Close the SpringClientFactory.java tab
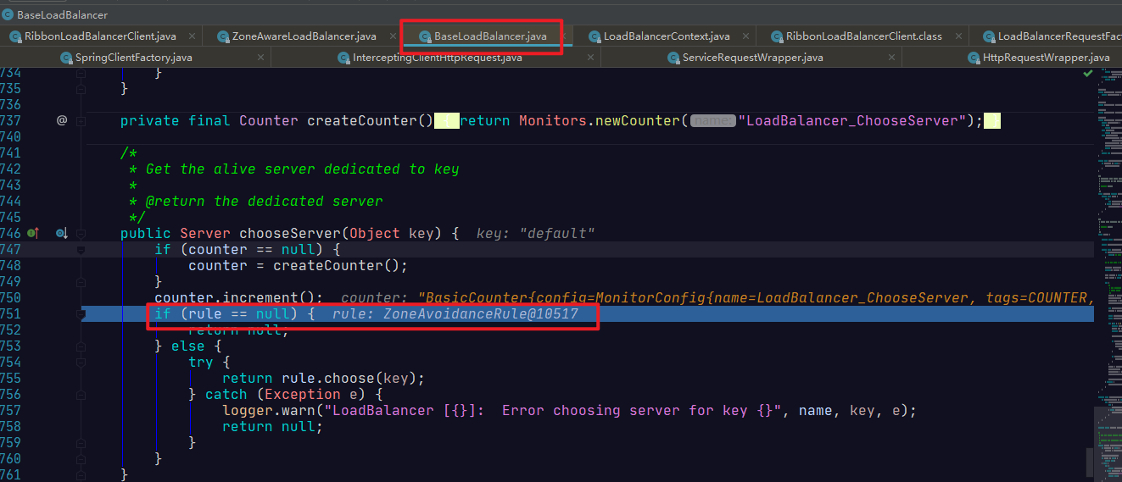The width and height of the screenshot is (1122, 482). (261, 58)
